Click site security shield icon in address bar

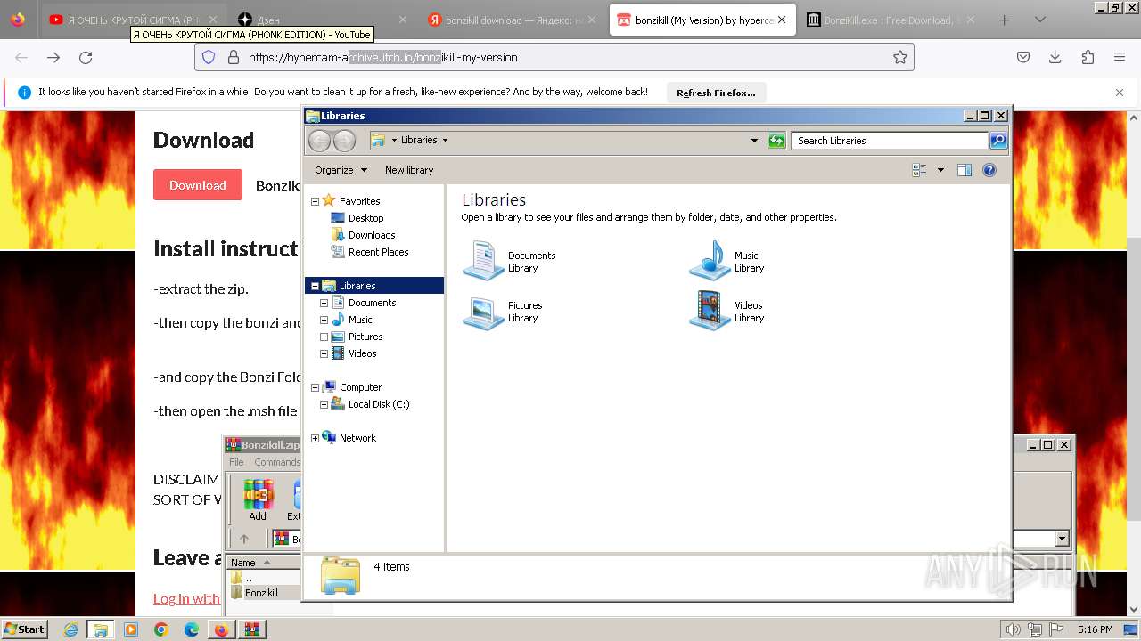[x=209, y=57]
